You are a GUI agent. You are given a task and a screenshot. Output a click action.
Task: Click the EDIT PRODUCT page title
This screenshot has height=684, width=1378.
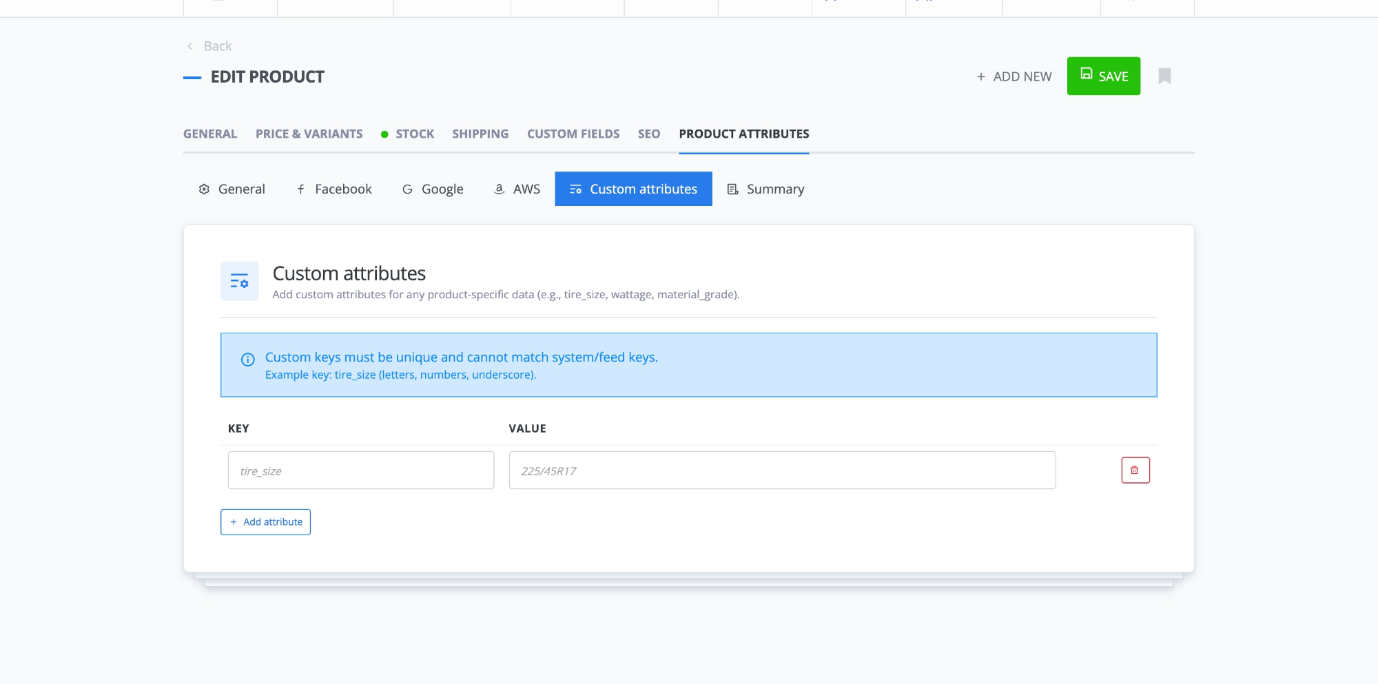[x=267, y=77]
